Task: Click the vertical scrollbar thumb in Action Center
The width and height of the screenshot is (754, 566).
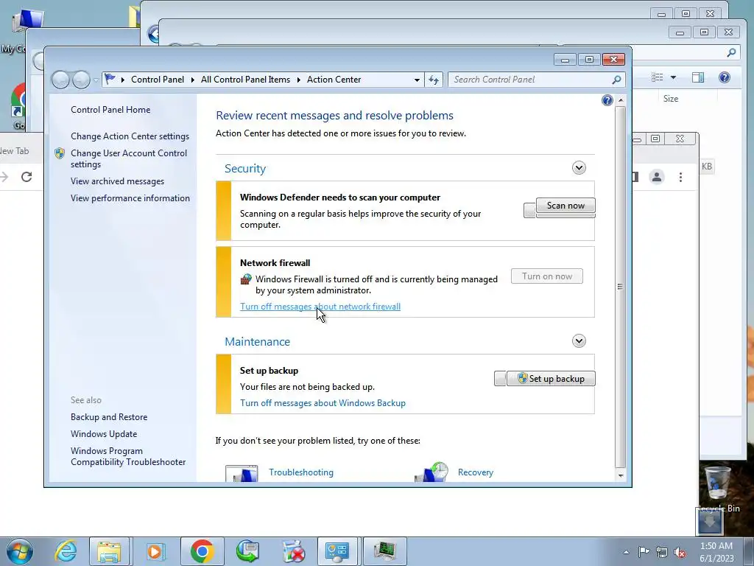Action: [620, 287]
